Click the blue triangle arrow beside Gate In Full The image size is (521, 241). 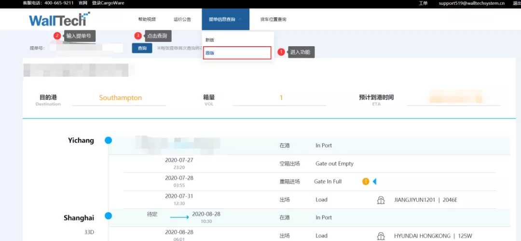pyautogui.click(x=374, y=182)
